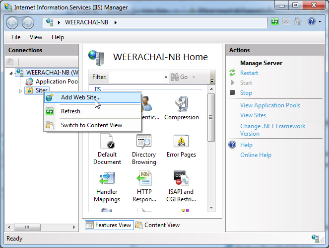329x248 pixels.
Task: Open the Help menu
Action: coord(58,37)
